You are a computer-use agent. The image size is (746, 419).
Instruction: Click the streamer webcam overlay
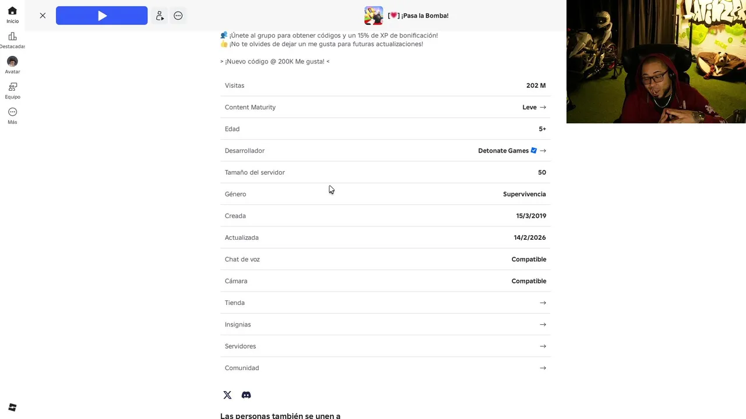[656, 62]
